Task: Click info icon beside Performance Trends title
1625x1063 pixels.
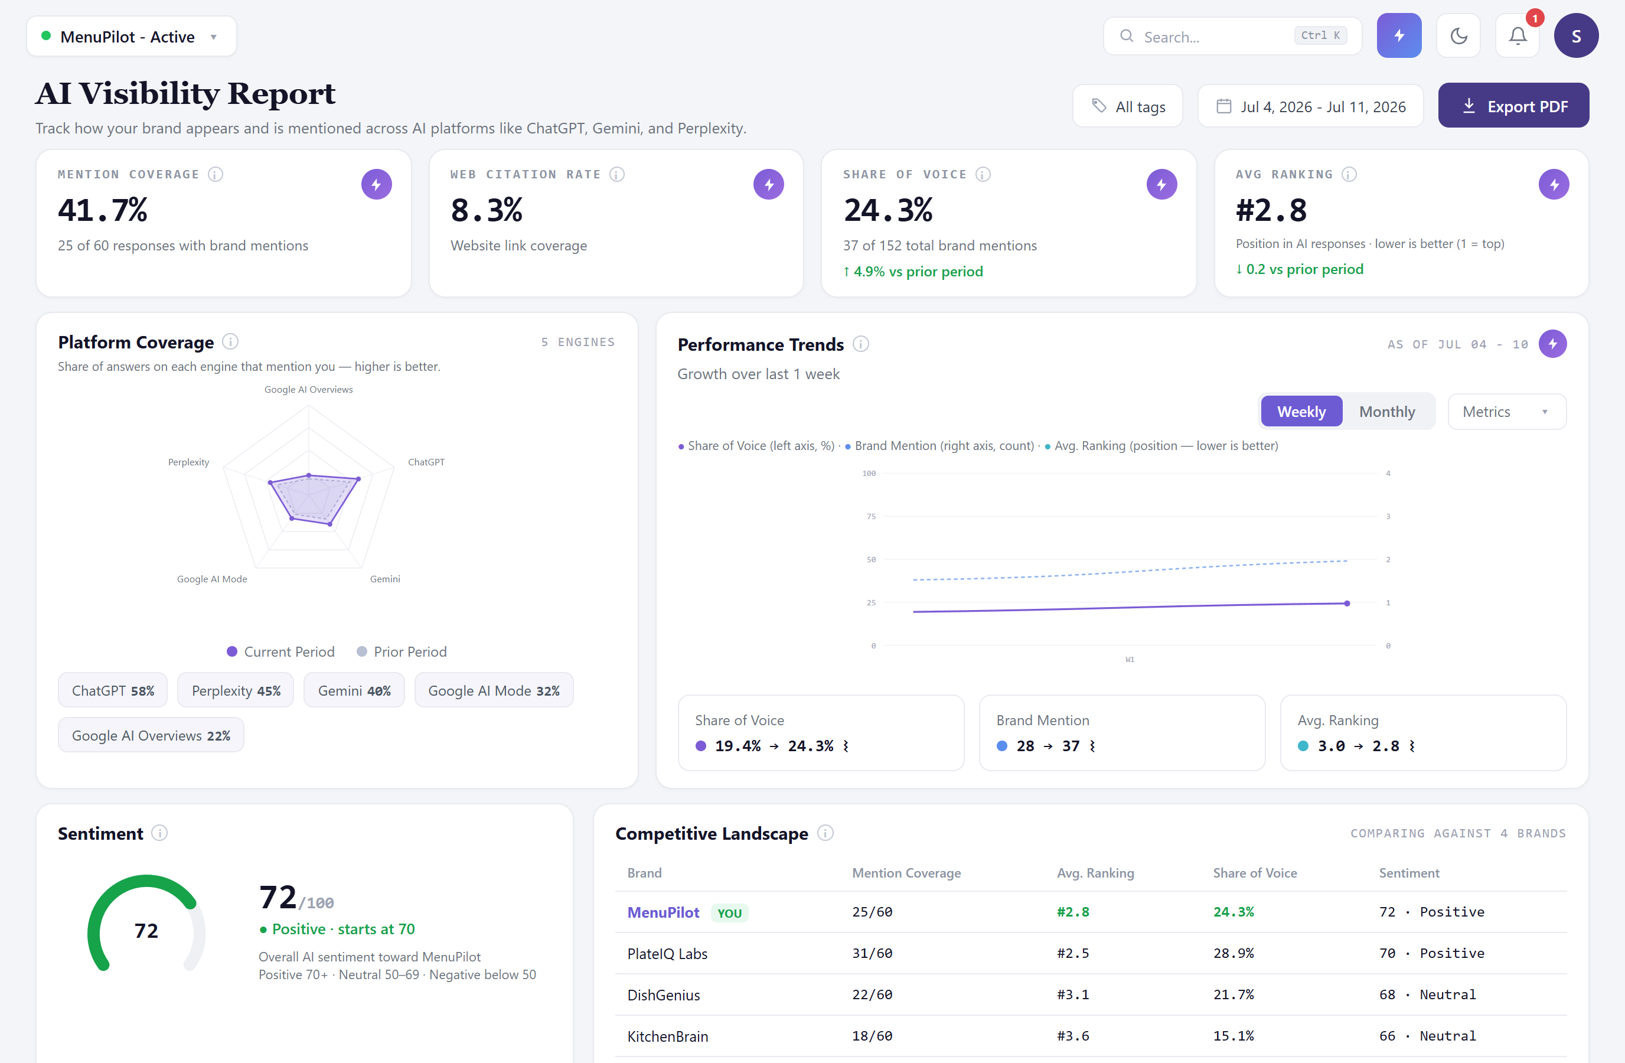Action: pos(861,344)
